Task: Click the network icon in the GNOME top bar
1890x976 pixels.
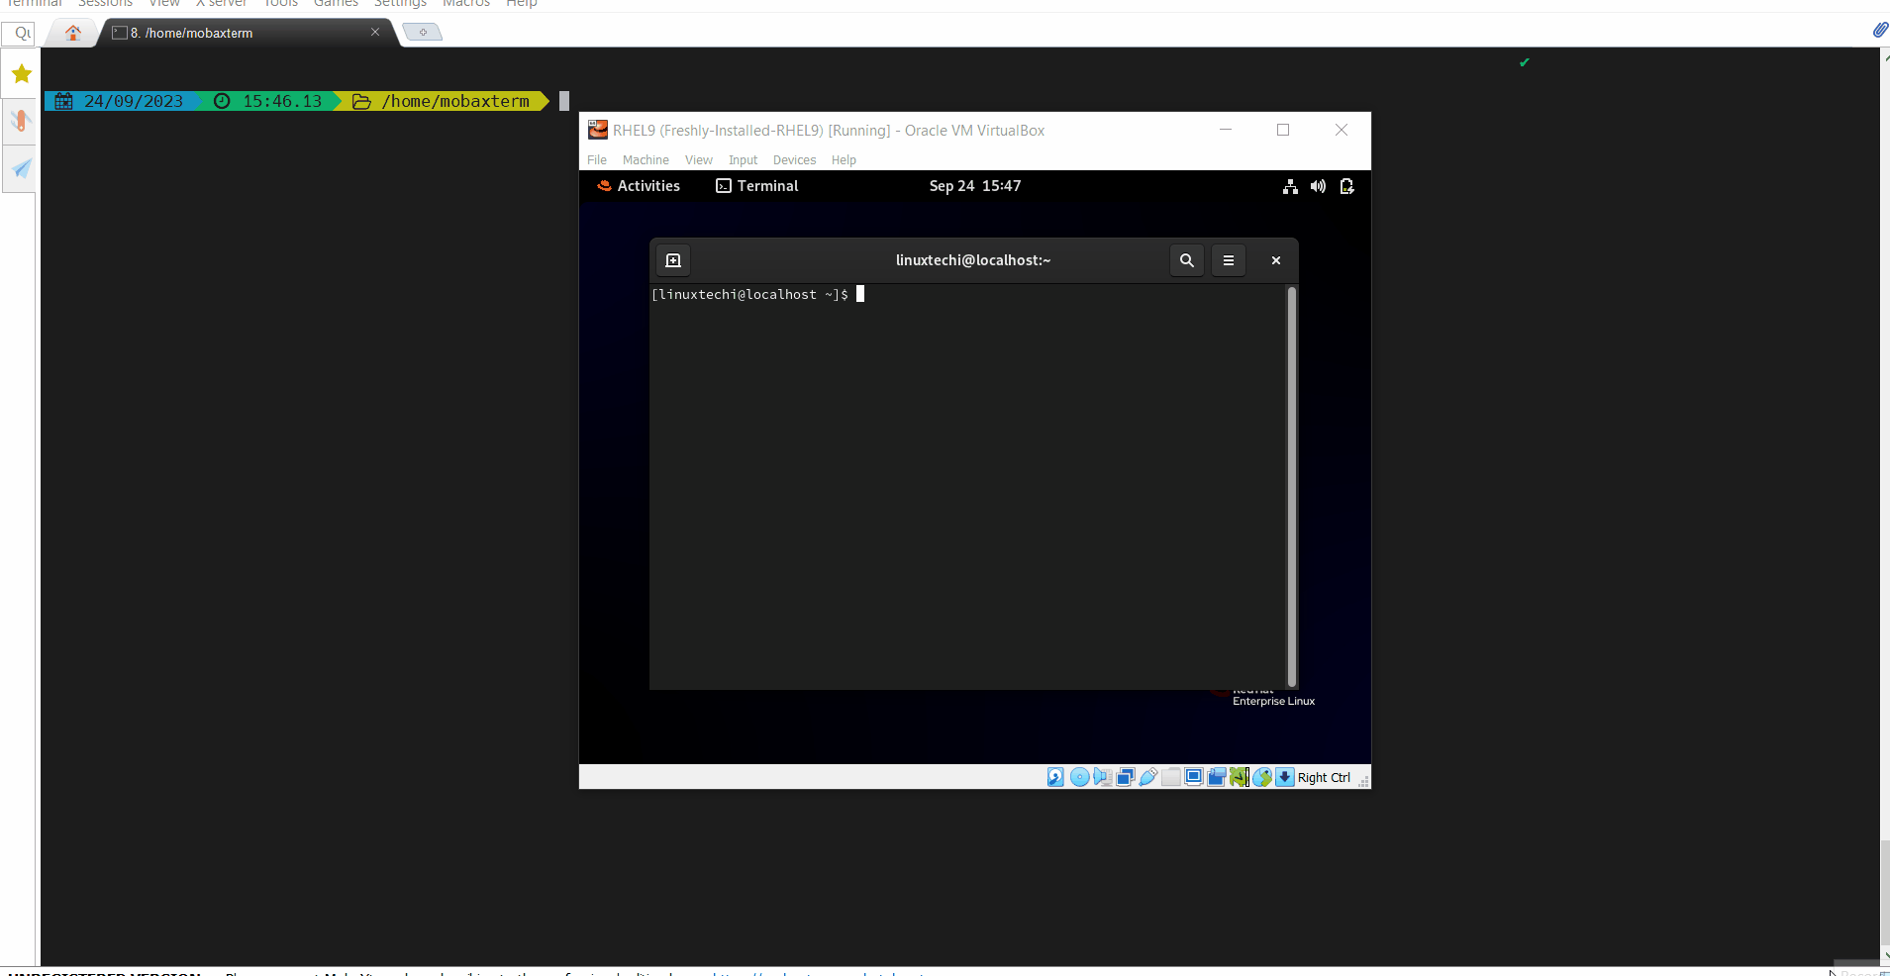Action: pyautogui.click(x=1289, y=185)
